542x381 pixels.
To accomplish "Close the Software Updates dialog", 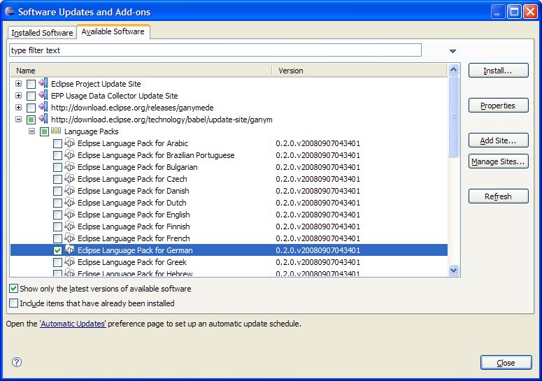I will (x=506, y=363).
